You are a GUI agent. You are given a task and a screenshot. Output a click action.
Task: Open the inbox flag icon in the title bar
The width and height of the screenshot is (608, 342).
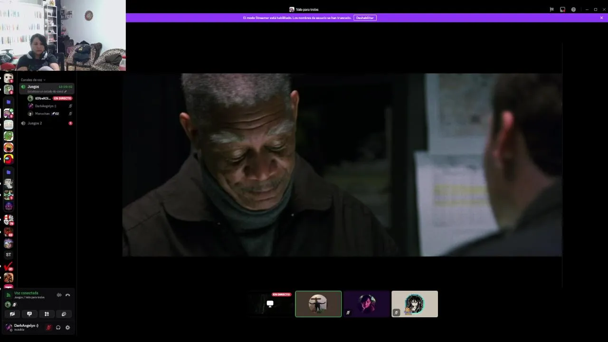pos(551,9)
